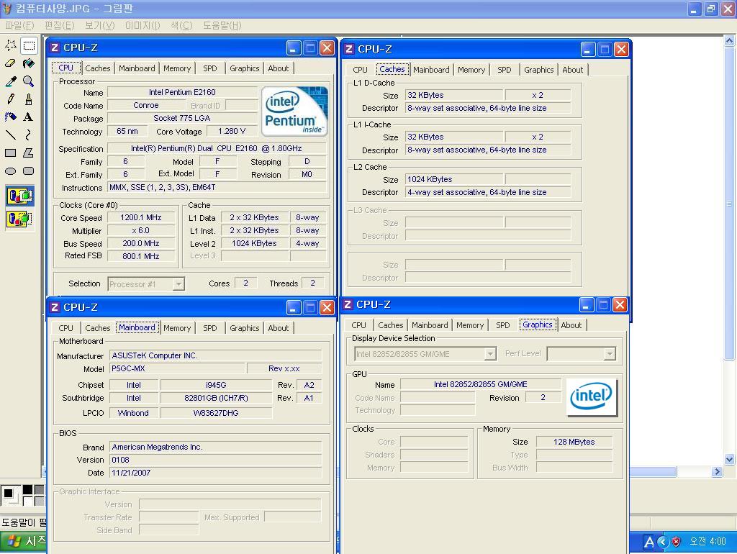Choose the Ellipse shape tool
737x554 pixels.
[x=10, y=171]
